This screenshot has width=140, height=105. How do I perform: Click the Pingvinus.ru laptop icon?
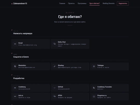[94, 96]
